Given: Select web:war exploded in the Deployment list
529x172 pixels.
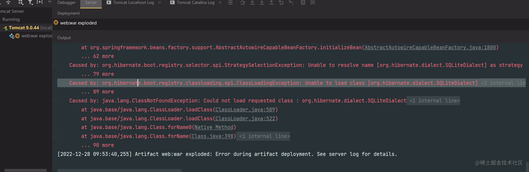Looking at the screenshot, I should (78, 23).
